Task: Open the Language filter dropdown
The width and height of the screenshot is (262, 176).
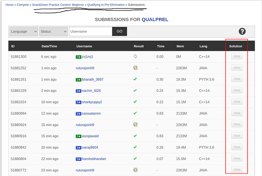Action: click(x=24, y=31)
